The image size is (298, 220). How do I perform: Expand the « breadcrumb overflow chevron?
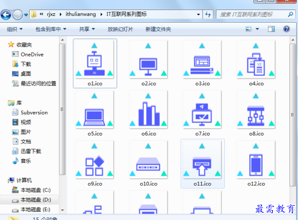41,14
